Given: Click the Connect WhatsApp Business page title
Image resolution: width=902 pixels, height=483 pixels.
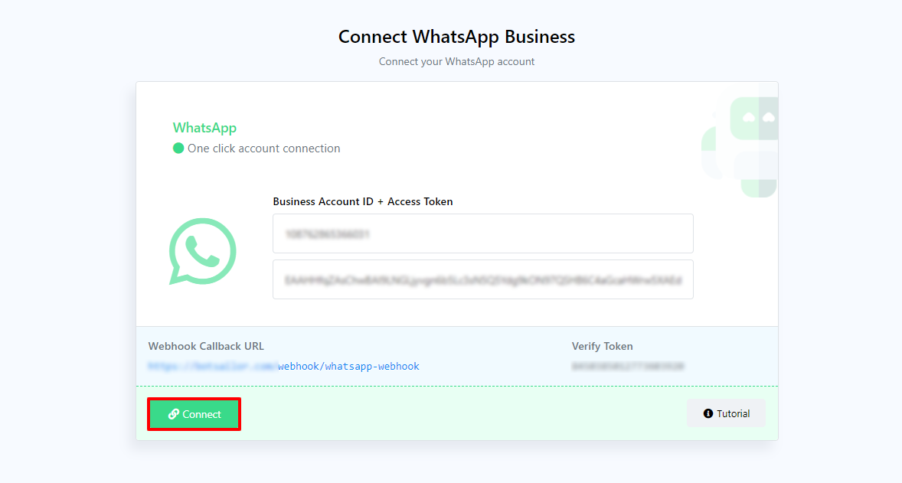Looking at the screenshot, I should (x=456, y=37).
